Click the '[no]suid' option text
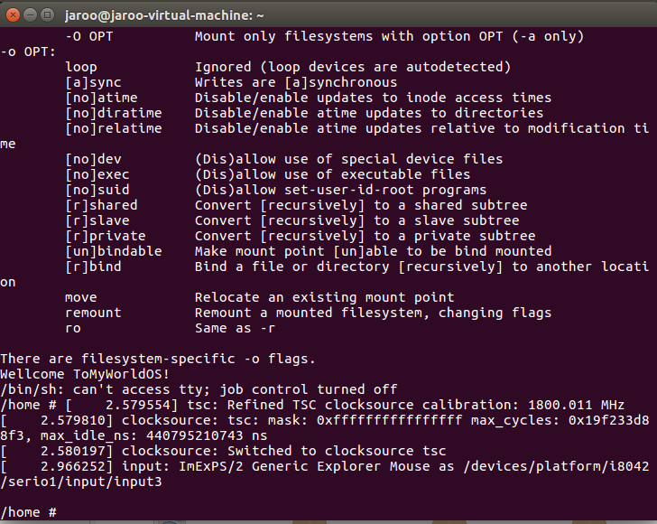Screen dimensions: 657x524 click(97, 190)
